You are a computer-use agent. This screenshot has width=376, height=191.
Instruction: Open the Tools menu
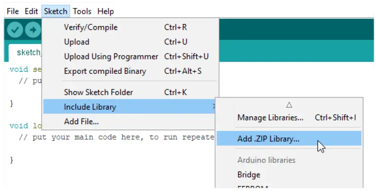(x=82, y=11)
